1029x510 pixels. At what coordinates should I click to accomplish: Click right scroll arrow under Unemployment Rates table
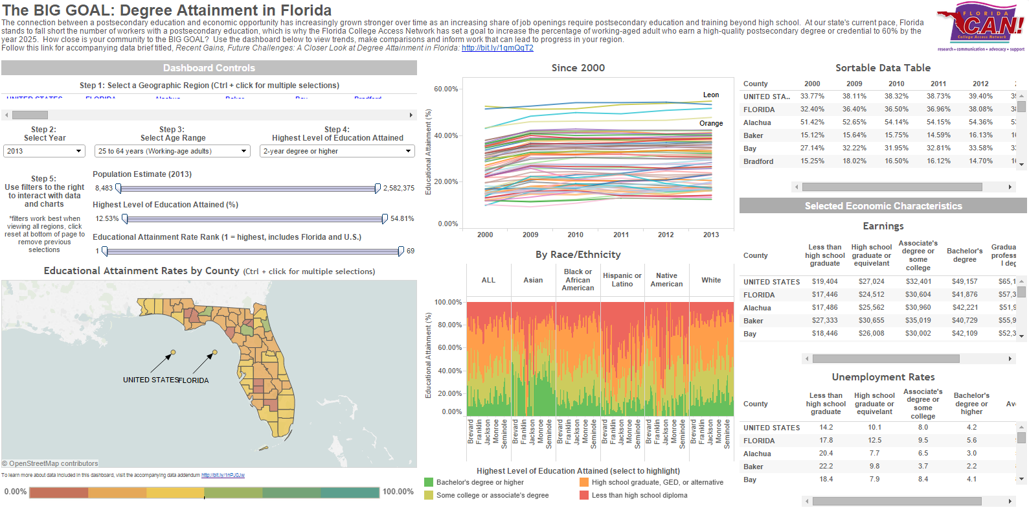tap(1010, 501)
